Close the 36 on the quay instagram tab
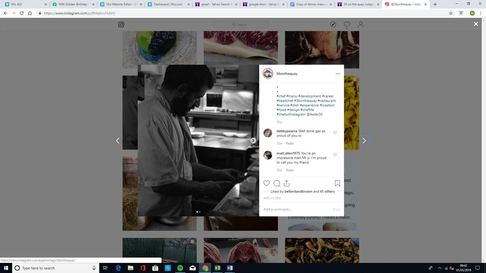The height and width of the screenshot is (273, 486). point(378,4)
